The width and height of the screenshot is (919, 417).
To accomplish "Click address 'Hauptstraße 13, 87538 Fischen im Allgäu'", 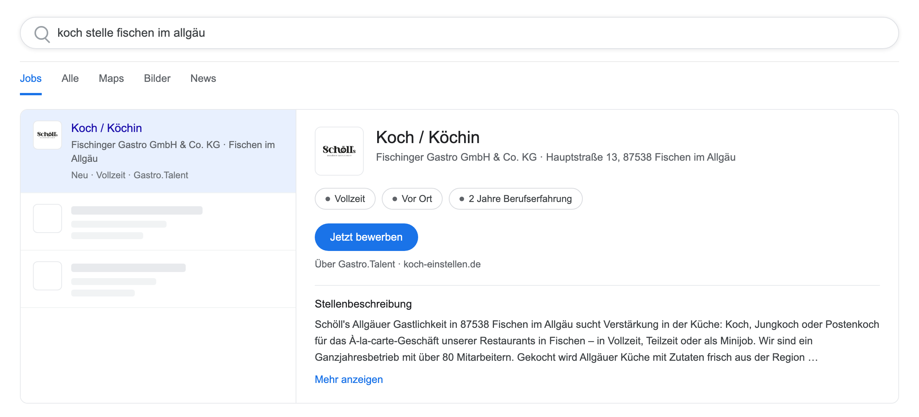I will tap(641, 157).
